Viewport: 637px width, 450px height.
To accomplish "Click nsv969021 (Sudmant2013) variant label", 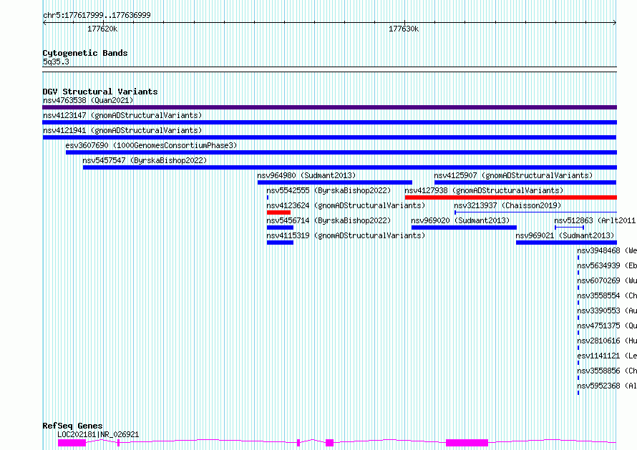I will point(565,235).
